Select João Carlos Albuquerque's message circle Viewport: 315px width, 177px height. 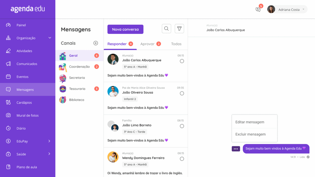point(182,61)
